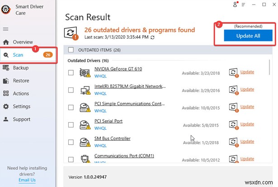Open the Communications Port (COM1) name link
The height and width of the screenshot is (187, 278).
124,156
